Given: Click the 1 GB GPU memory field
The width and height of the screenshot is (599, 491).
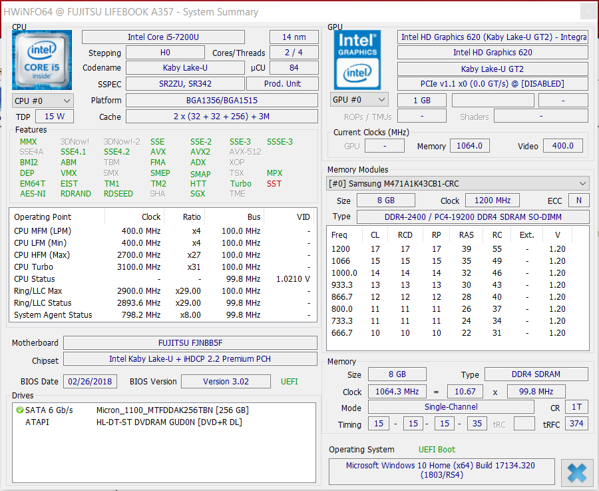Looking at the screenshot, I should click(x=422, y=100).
